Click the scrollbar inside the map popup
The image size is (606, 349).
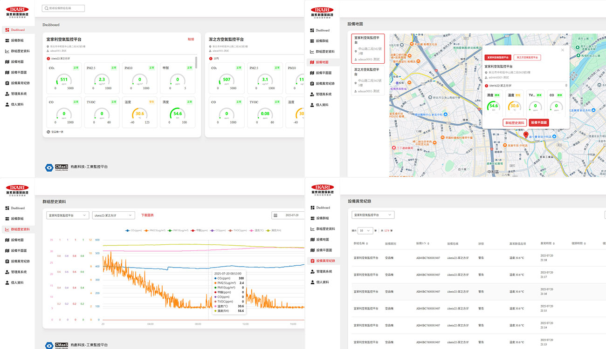(567, 86)
